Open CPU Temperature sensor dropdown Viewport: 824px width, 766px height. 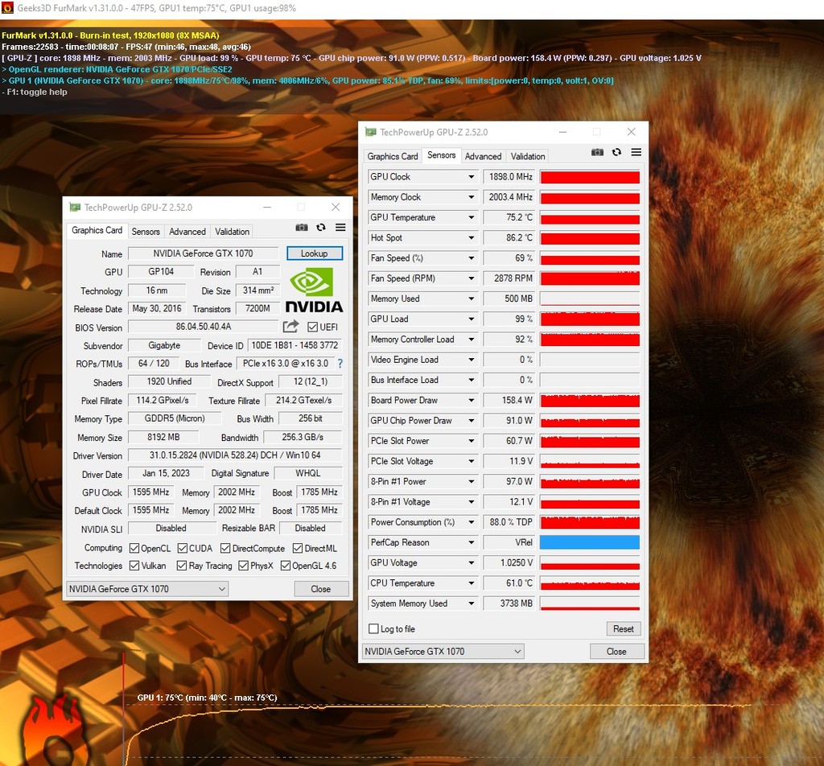click(x=472, y=583)
